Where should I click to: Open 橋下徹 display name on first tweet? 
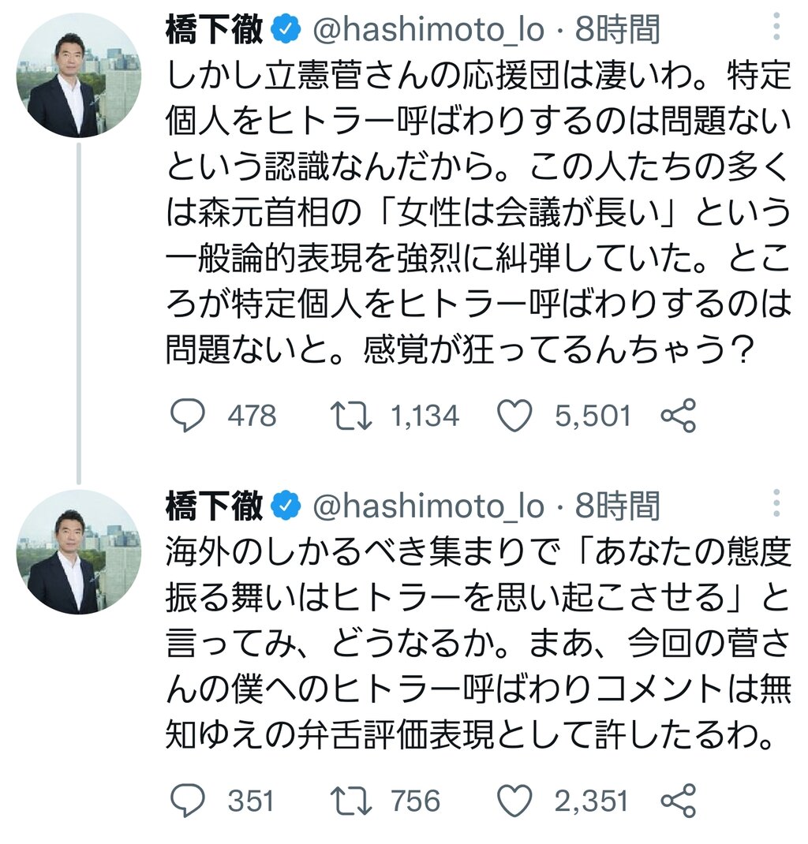[215, 29]
